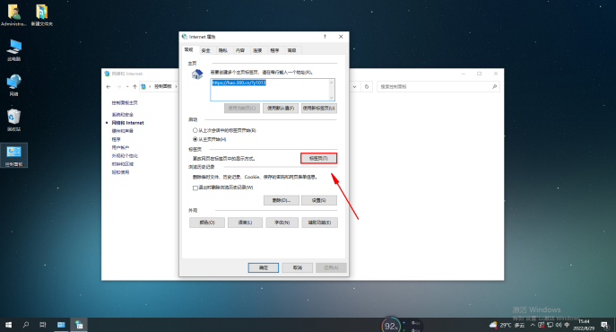Expand the recent locations arrow beside navigation buttons
This screenshot has width=616, height=332.
127,86
